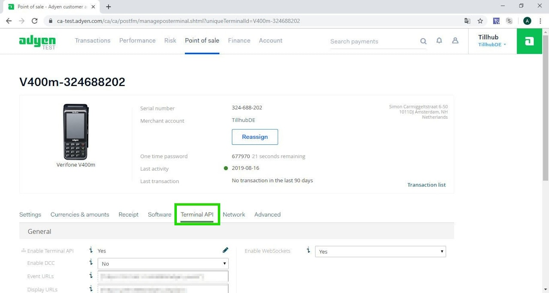Screen dimensions: 549x293
Task: Click the one time password 677970
Action: pyautogui.click(x=241, y=156)
